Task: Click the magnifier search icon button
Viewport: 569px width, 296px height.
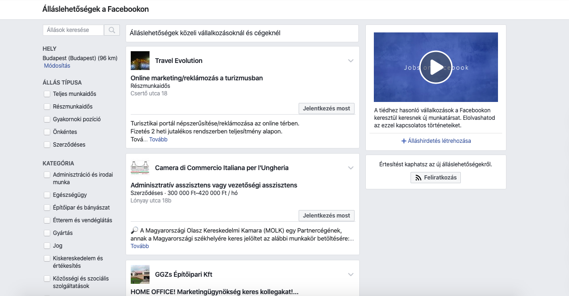Action: (112, 30)
